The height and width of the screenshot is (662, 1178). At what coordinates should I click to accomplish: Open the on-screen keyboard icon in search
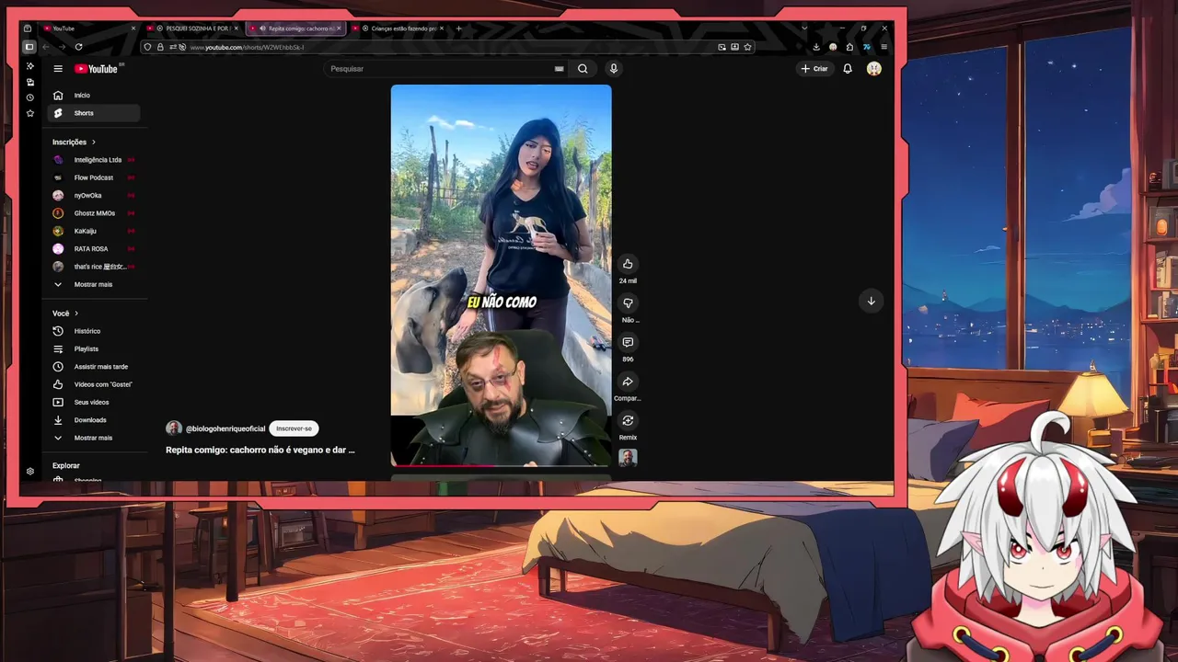[559, 69]
